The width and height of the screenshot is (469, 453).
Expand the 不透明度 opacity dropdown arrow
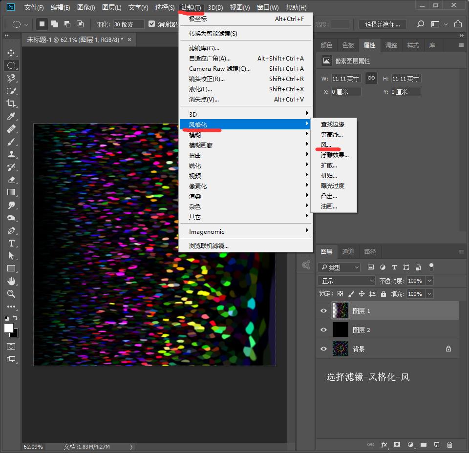pos(429,281)
